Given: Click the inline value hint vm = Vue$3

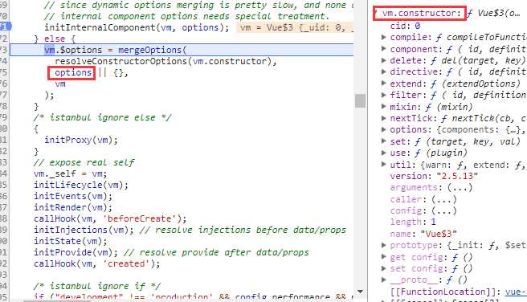Looking at the screenshot, I should [295, 27].
